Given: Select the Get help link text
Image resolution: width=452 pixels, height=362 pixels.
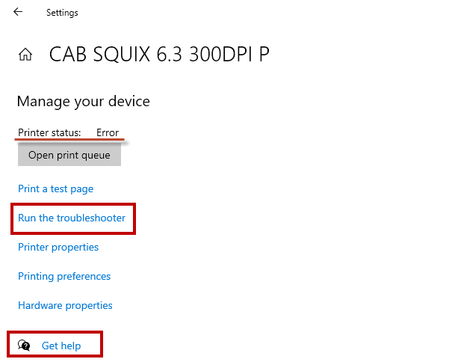Looking at the screenshot, I should click(x=61, y=346).
